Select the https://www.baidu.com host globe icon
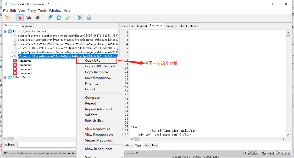 10,31
